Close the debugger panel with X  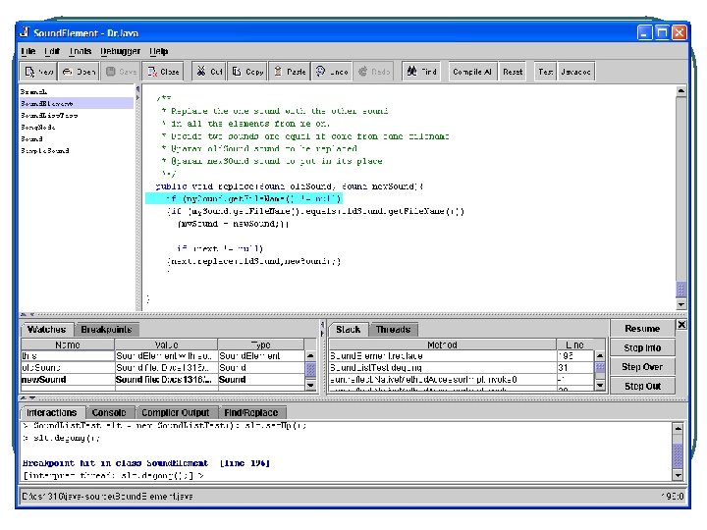[x=682, y=325]
